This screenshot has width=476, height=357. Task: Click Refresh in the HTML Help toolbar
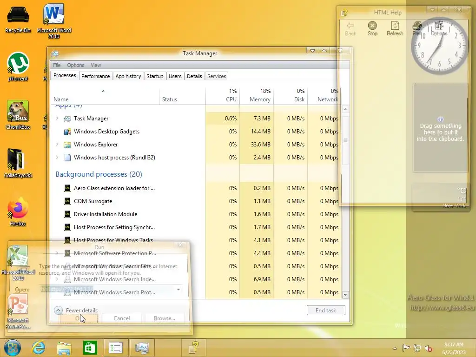395,29
